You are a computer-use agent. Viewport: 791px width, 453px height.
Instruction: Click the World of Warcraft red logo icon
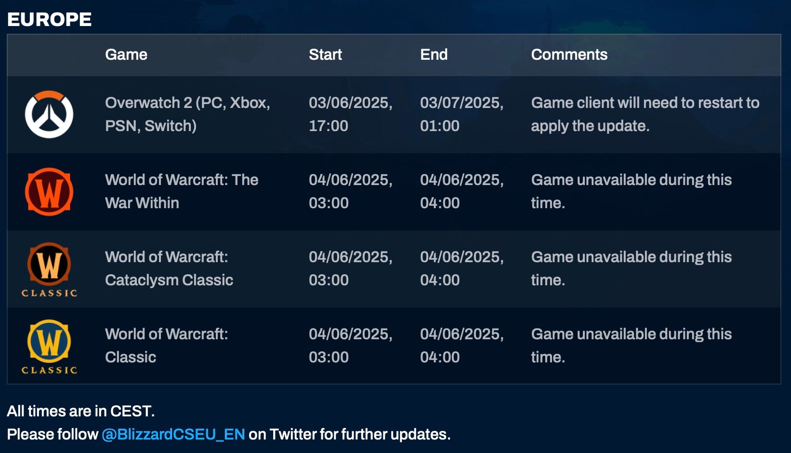[49, 191]
